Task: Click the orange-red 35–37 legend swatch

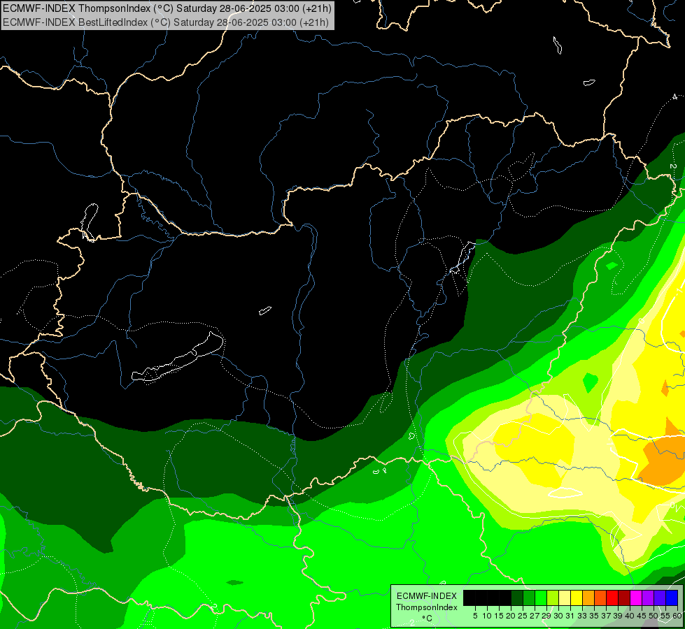Action: point(600,598)
